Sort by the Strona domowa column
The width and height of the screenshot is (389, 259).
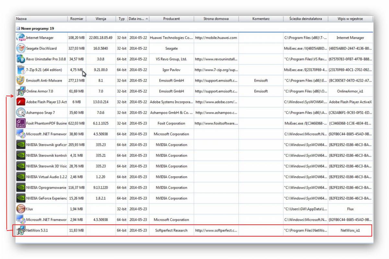[x=216, y=19]
